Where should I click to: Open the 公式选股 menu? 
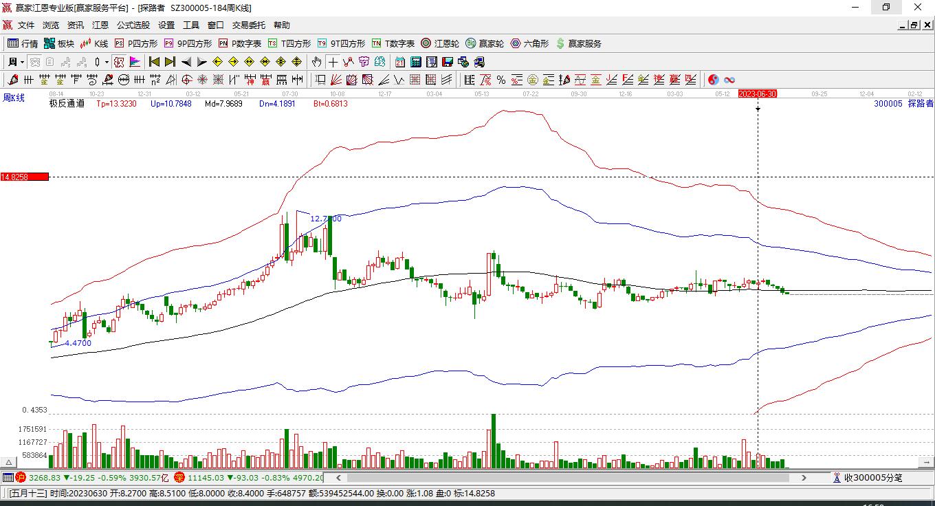pos(133,25)
